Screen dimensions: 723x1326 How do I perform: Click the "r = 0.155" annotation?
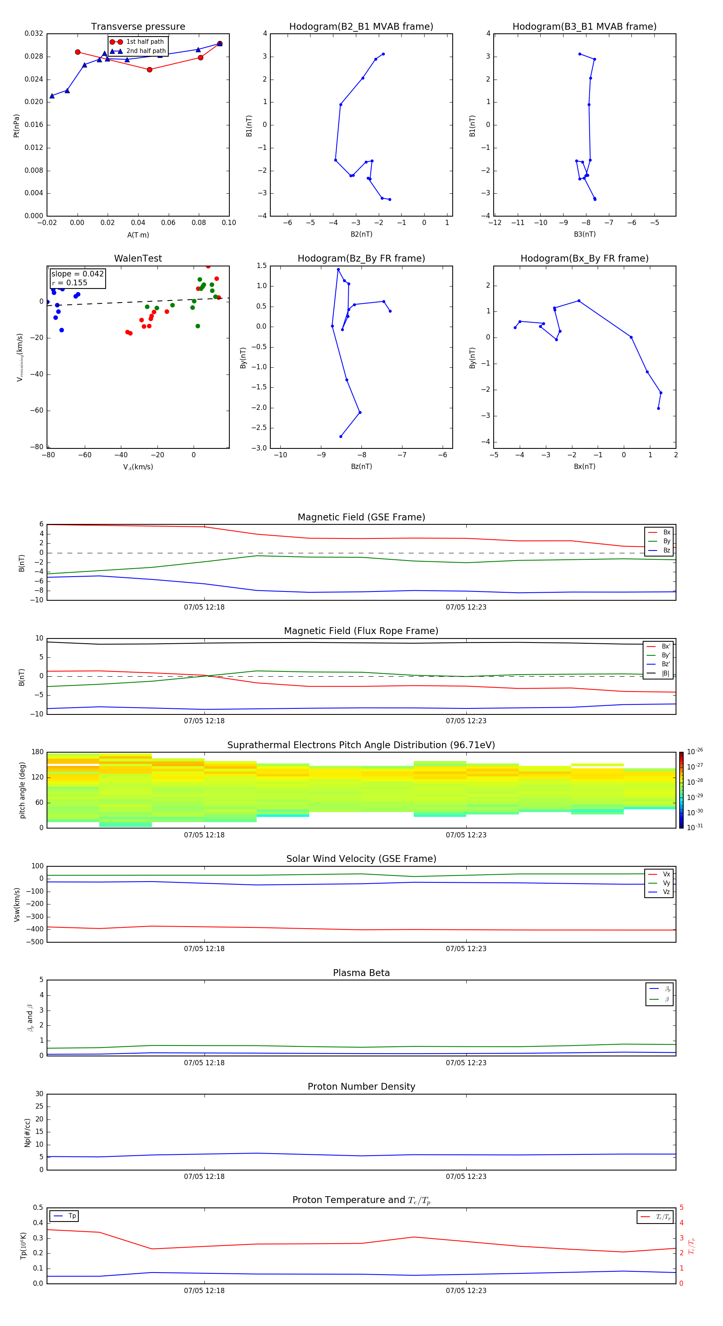pyautogui.click(x=69, y=282)
